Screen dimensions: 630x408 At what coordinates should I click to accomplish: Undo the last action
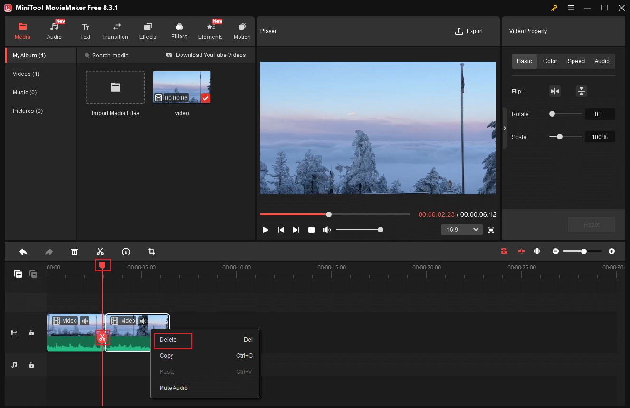click(x=23, y=251)
